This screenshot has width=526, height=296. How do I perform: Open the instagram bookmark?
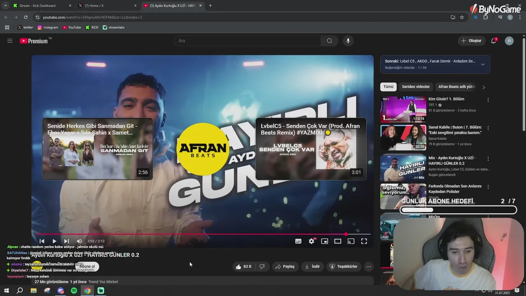[x=48, y=28]
